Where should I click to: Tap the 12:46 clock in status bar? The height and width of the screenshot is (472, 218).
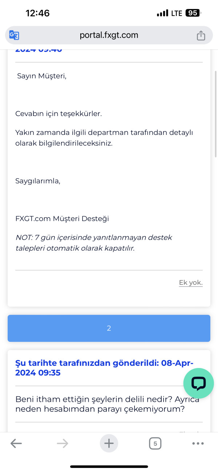click(37, 13)
